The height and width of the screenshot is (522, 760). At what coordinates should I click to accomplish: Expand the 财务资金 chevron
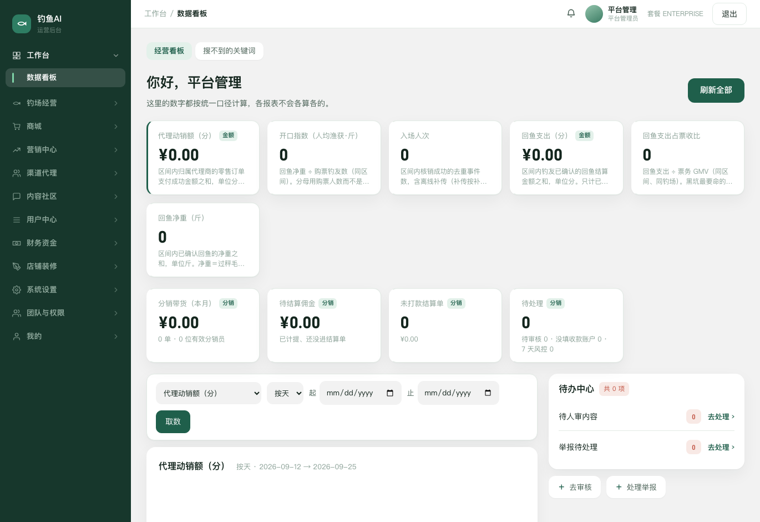pos(116,243)
